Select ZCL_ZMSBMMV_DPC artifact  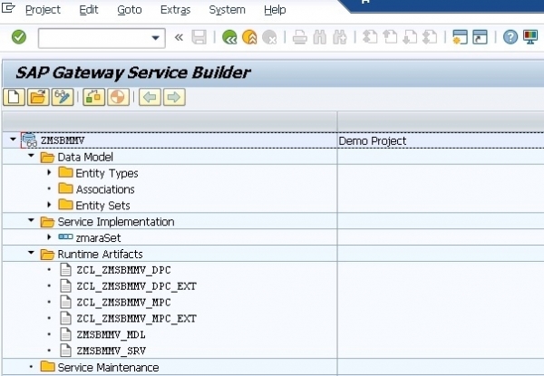[x=123, y=270]
